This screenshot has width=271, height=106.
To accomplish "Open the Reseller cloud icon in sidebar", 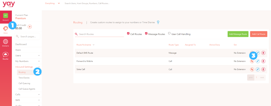I will point(6,55).
